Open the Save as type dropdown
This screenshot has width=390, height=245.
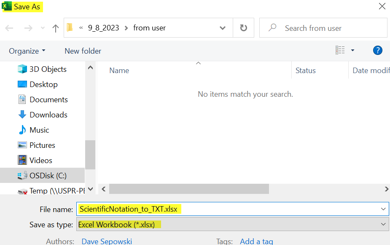(383, 224)
